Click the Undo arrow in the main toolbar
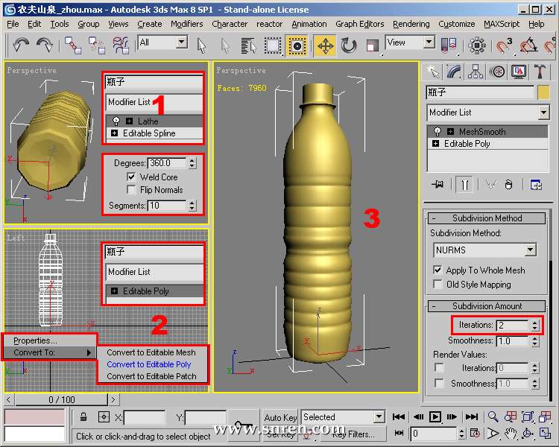Viewport: 559px width, 447px height. [x=20, y=45]
